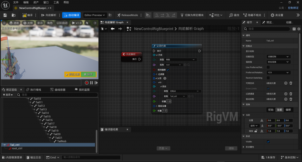Expand the 形状属性 section
This screenshot has width=302, height=162.
point(244,147)
